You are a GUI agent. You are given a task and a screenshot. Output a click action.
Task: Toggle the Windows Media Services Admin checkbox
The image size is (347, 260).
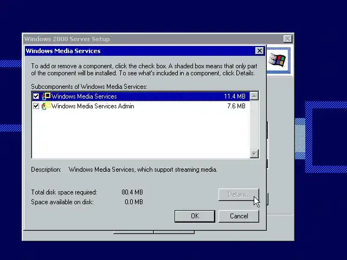36,106
